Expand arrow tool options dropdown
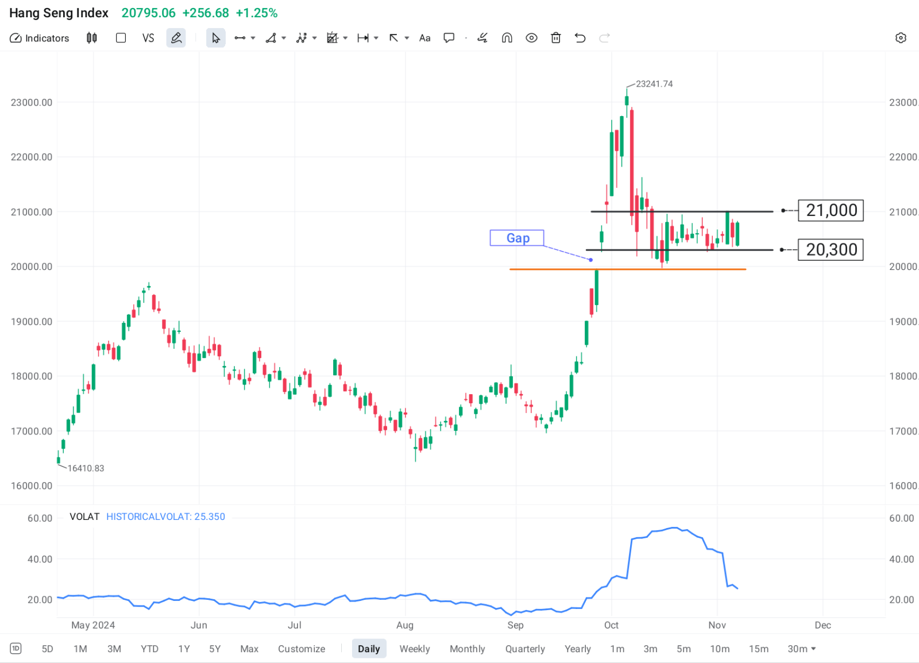This screenshot has width=919, height=663. 407,38
